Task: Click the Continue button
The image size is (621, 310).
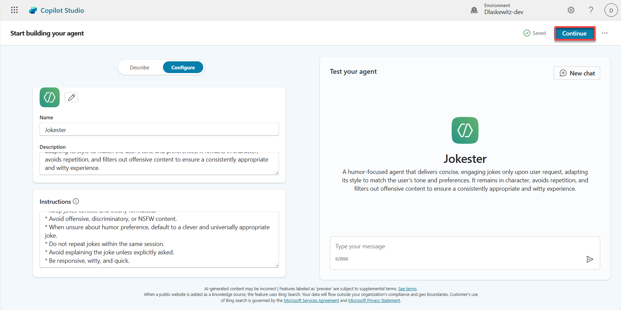Action: 574,33
